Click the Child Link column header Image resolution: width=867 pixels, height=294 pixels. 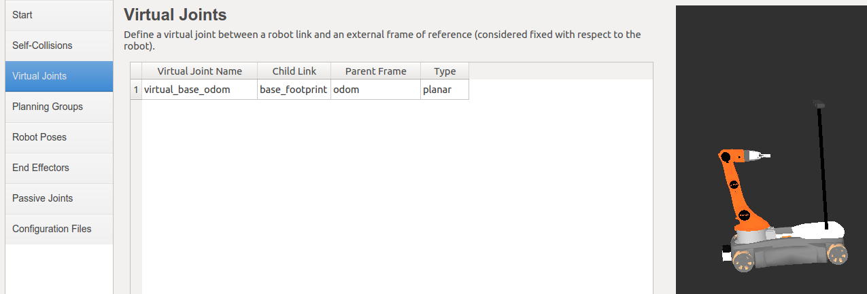pyautogui.click(x=294, y=71)
